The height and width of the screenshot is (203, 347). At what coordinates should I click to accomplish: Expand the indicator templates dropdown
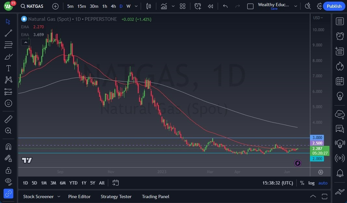(x=173, y=6)
